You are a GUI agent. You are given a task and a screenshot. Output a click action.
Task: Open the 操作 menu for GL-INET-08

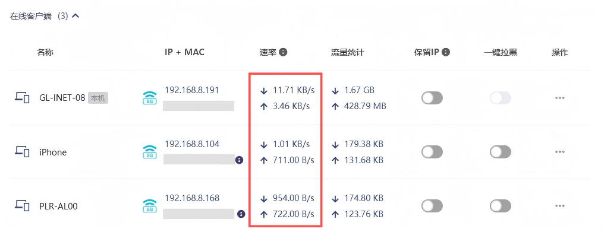(560, 98)
